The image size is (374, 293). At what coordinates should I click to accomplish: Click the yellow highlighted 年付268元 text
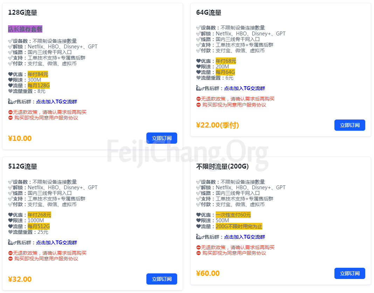click(x=39, y=215)
